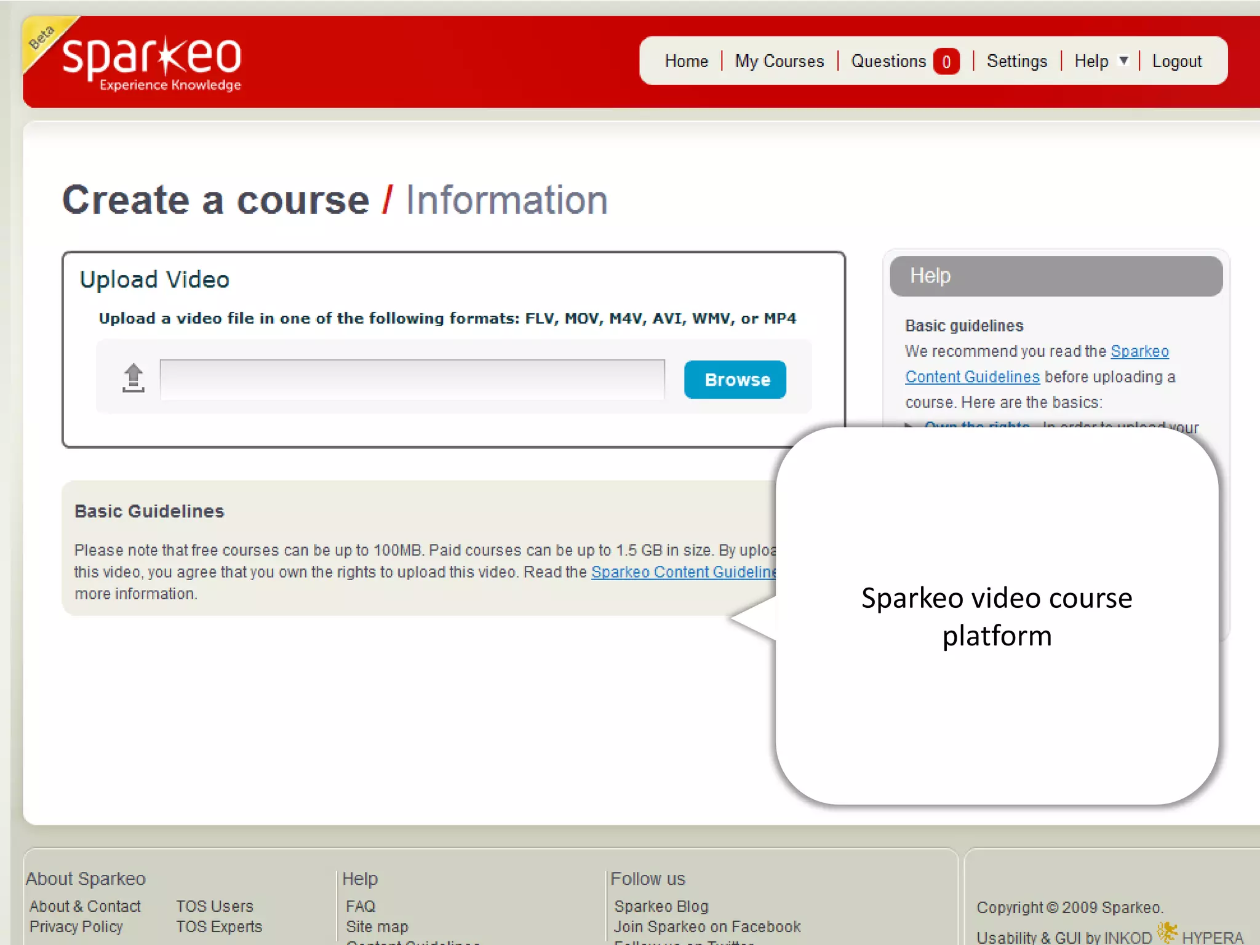Viewport: 1260px width, 945px height.
Task: Click the HYPERA logo icon in footer
Action: (1167, 931)
